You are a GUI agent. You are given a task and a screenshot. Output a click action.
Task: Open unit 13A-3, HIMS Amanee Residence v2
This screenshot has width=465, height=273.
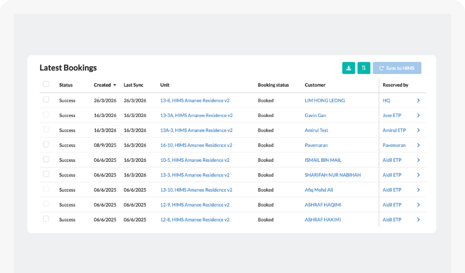pos(196,130)
